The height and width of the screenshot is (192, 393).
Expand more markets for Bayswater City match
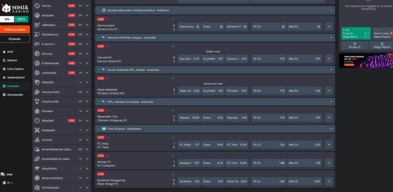tap(329, 118)
